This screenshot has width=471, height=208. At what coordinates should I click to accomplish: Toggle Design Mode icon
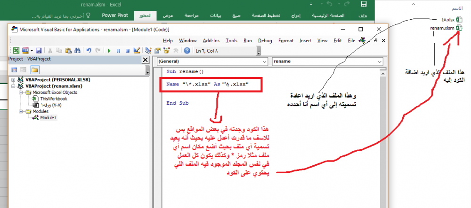(137, 51)
